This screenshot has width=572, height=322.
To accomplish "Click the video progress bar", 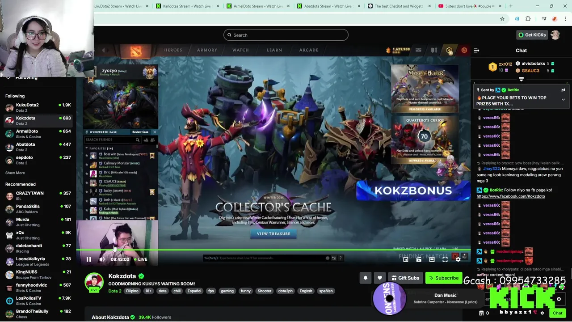I will point(273,250).
